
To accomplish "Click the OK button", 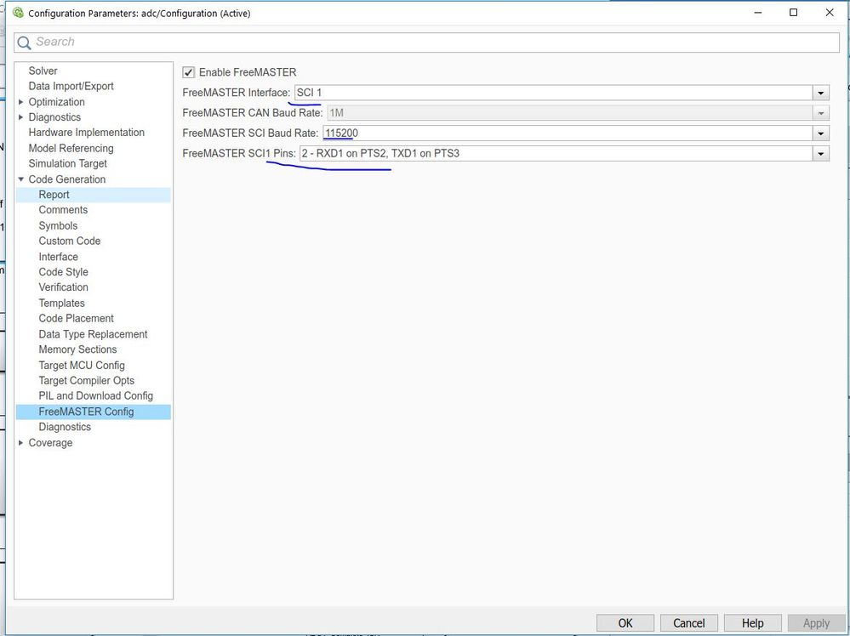I will (x=625, y=623).
